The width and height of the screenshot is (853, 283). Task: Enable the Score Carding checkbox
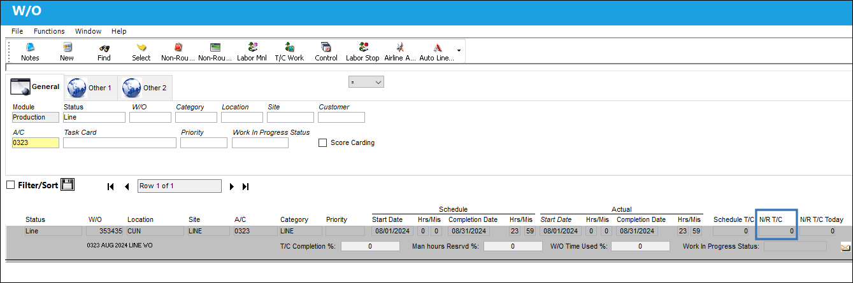click(x=323, y=143)
